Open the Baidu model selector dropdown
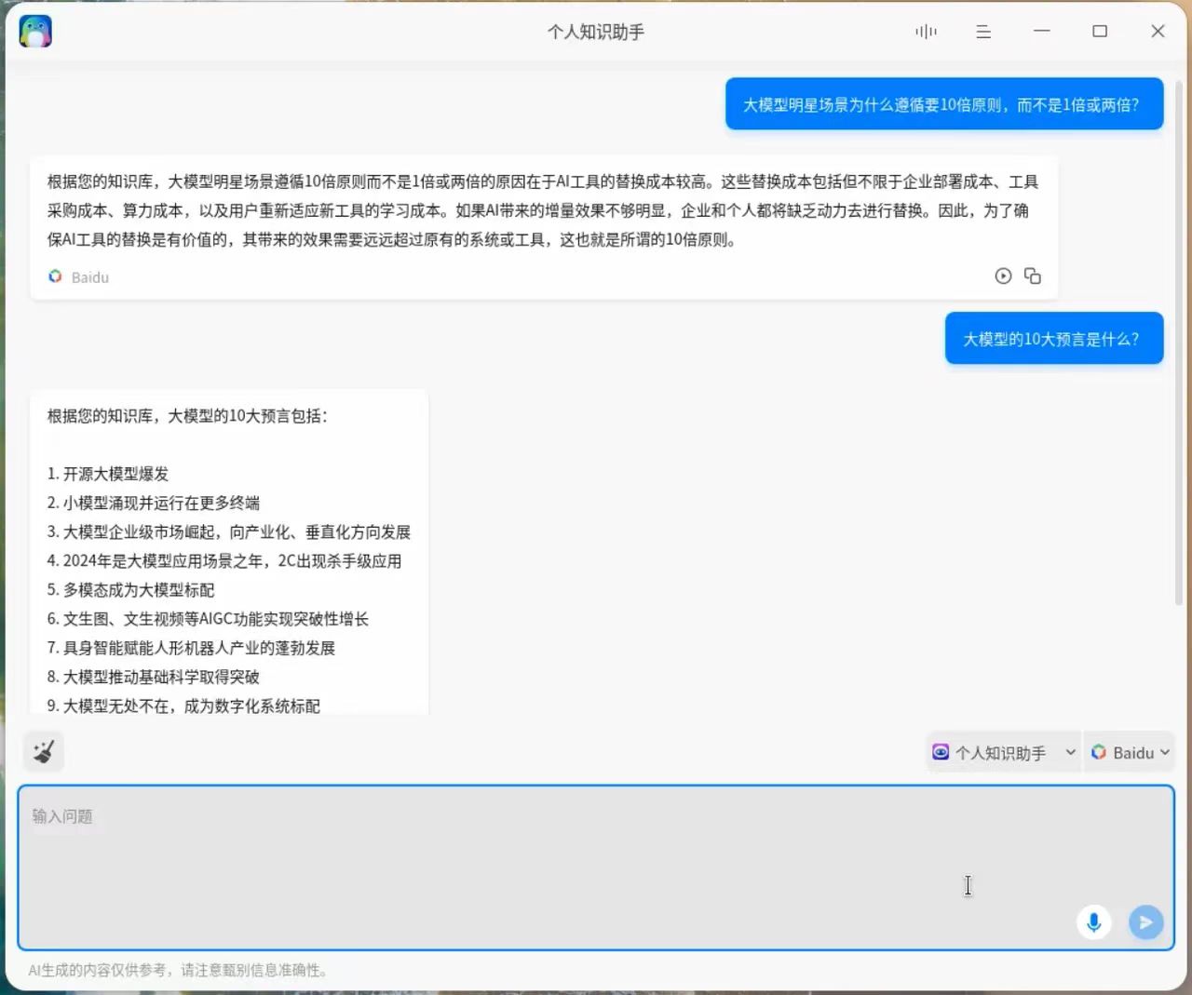This screenshot has width=1192, height=995. (x=1130, y=752)
